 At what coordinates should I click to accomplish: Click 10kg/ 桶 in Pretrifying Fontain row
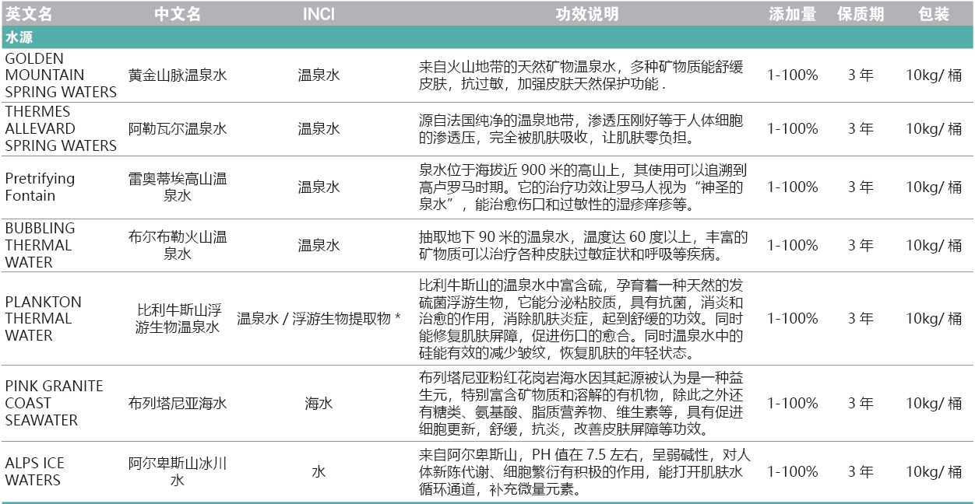pyautogui.click(x=934, y=187)
